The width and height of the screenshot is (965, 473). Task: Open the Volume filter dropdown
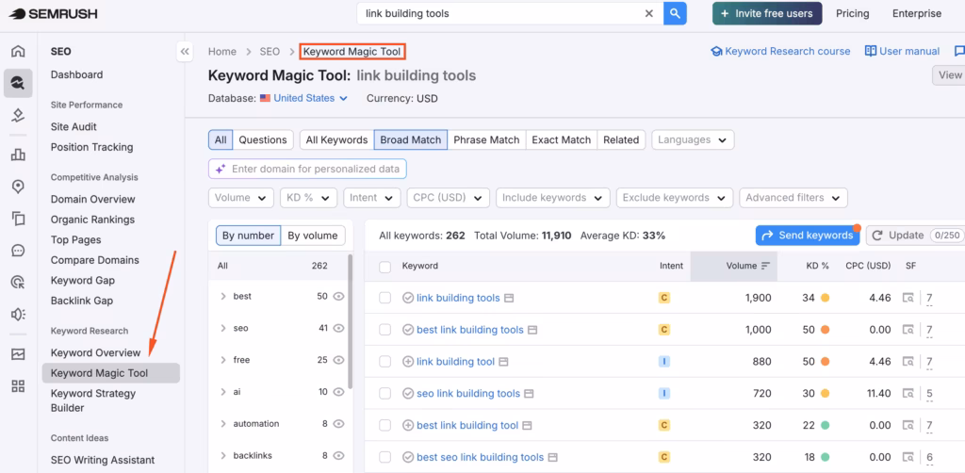point(241,198)
